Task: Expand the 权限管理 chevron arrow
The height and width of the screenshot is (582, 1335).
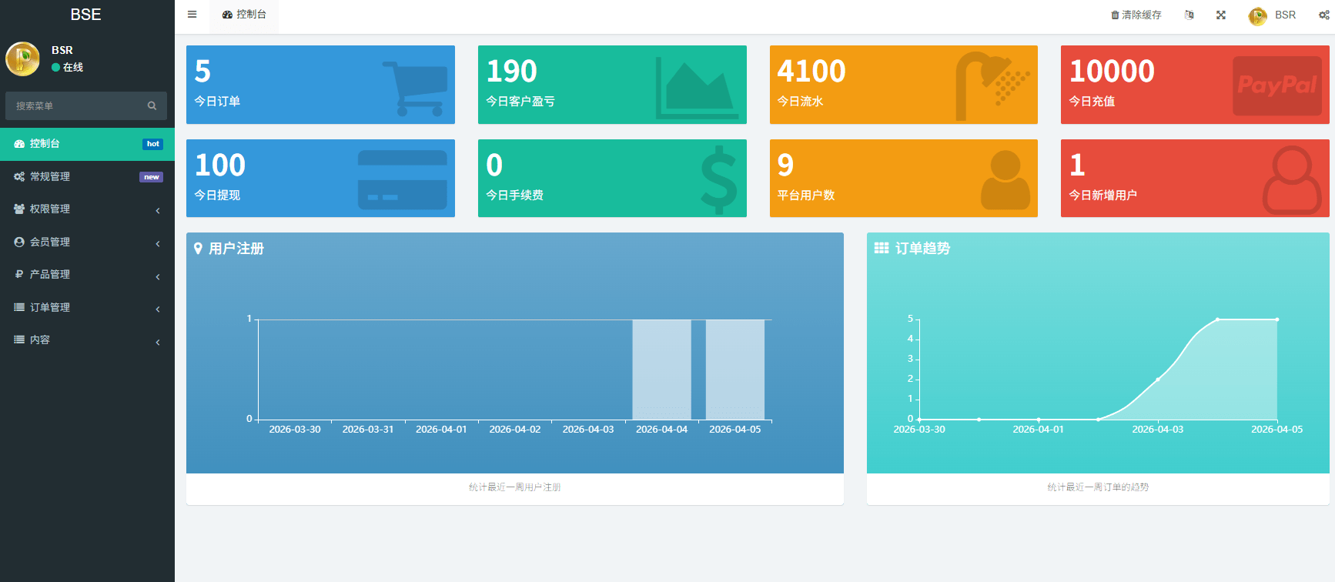Action: (158, 210)
